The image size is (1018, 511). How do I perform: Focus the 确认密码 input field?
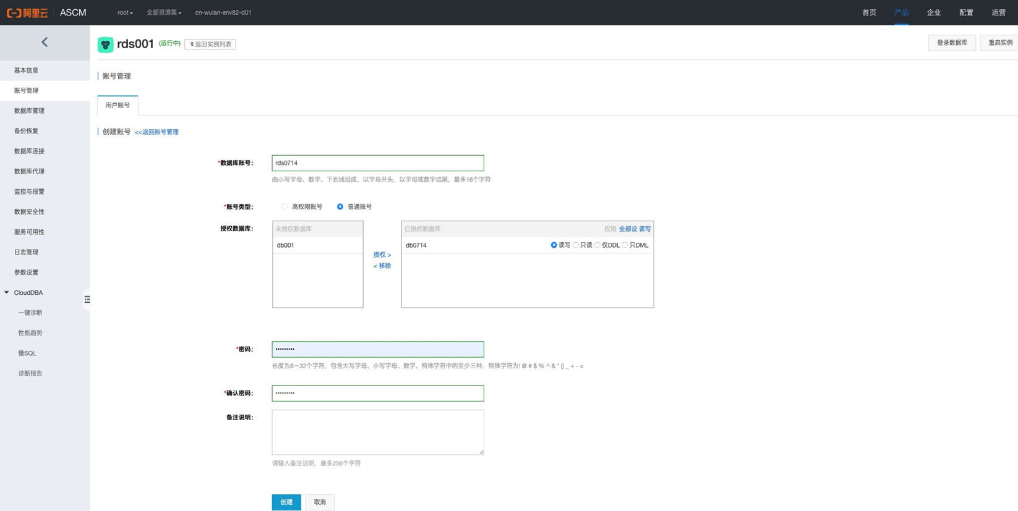[378, 393]
